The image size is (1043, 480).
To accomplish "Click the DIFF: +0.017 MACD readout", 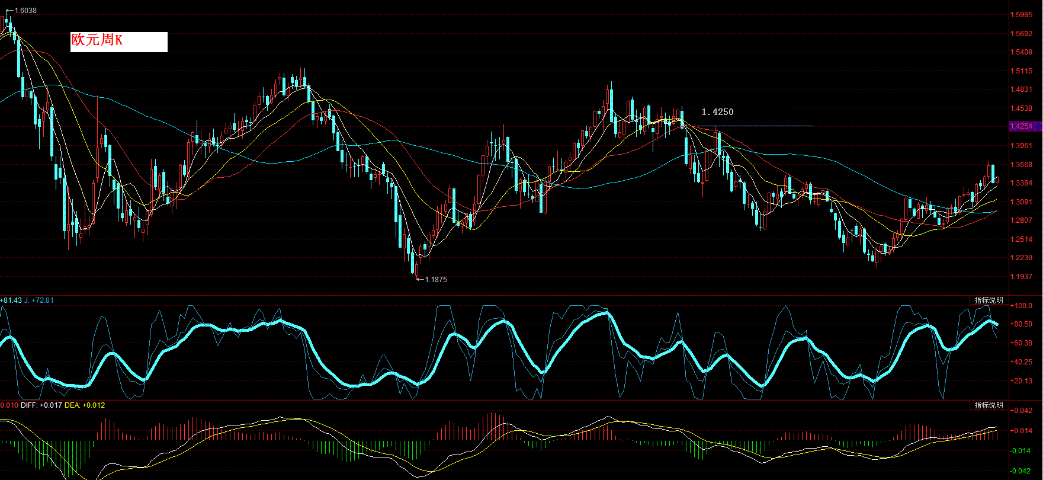I will pyautogui.click(x=41, y=405).
